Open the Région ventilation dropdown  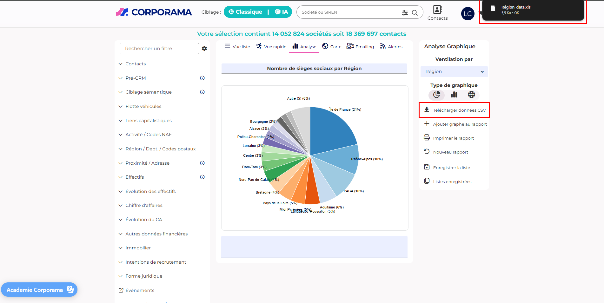point(454,72)
